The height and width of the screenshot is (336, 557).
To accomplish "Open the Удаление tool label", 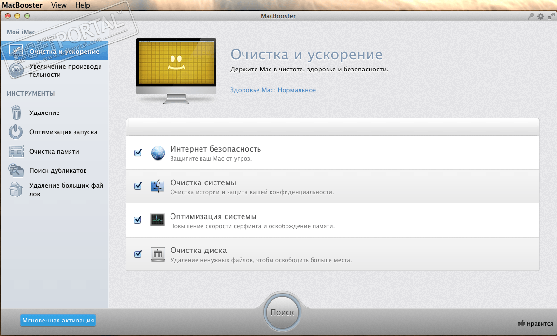I will [44, 112].
